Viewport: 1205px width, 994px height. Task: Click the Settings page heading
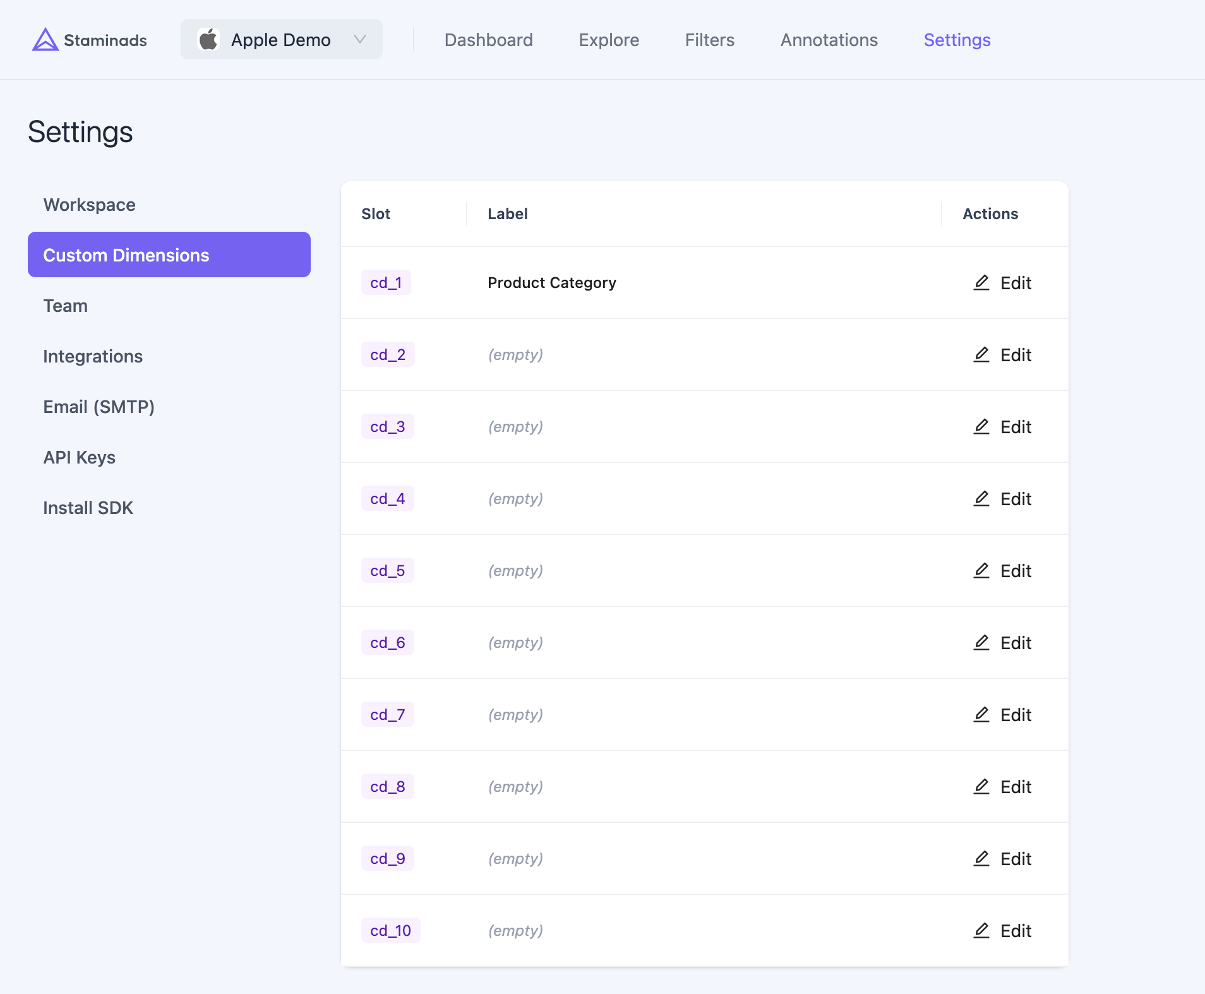click(80, 132)
